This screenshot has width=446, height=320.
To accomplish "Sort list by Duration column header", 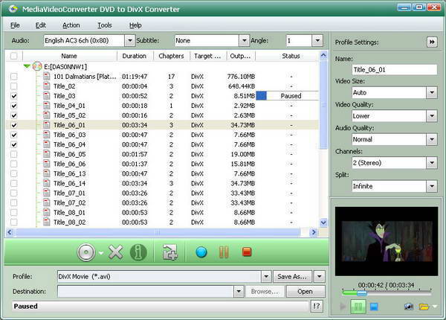I will click(x=135, y=56).
